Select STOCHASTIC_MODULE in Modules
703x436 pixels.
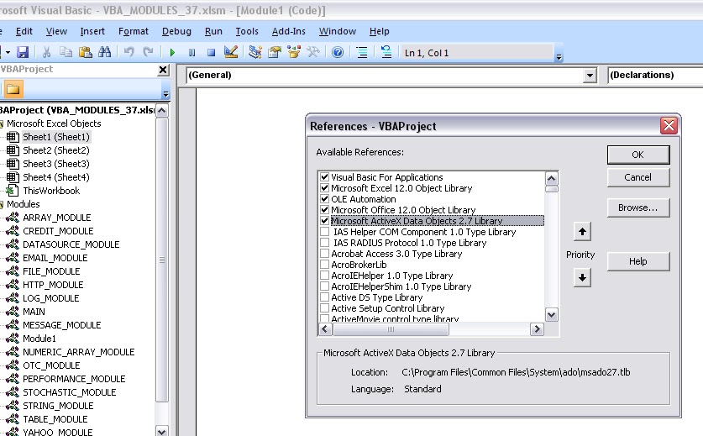tap(70, 392)
